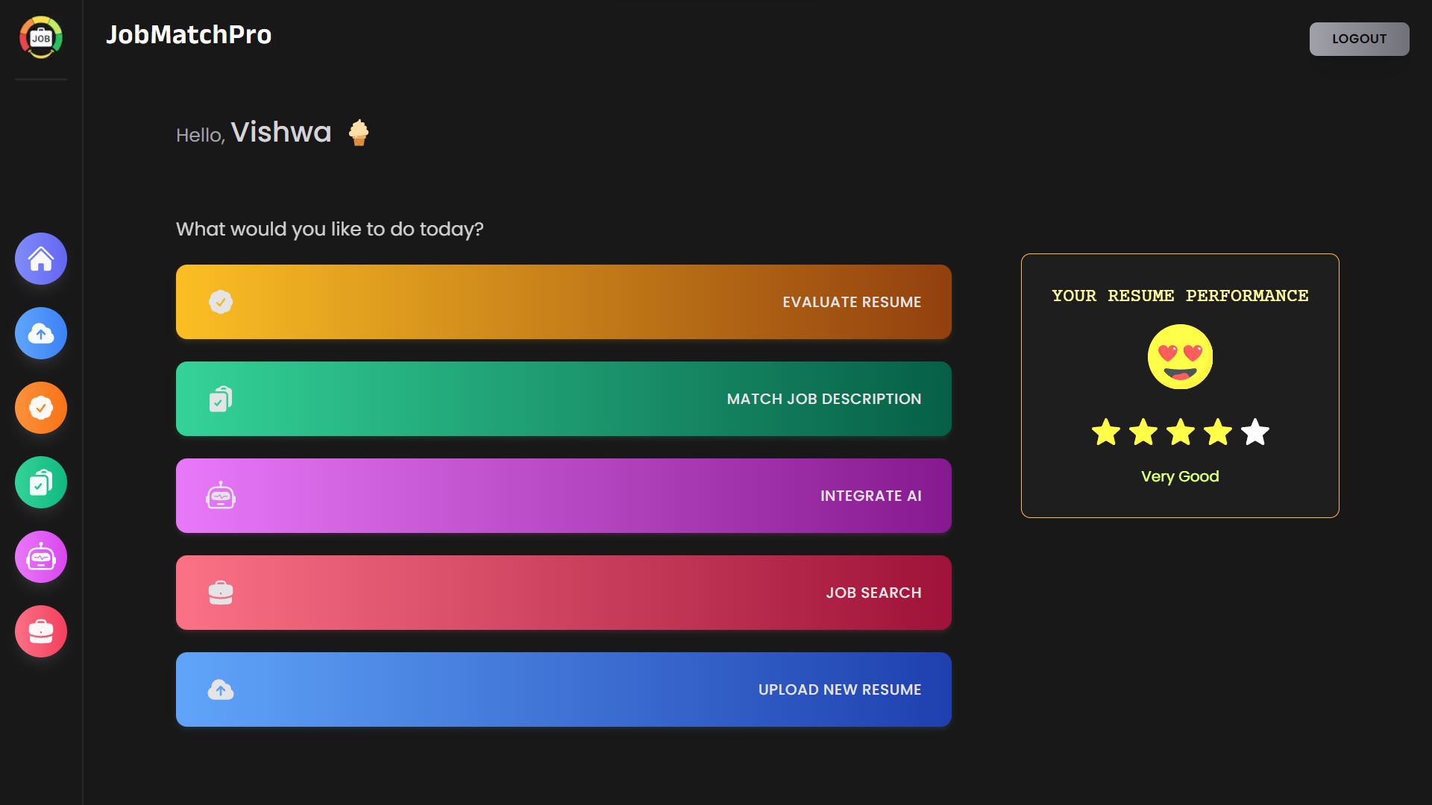This screenshot has width=1432, height=805.
Task: Select the pink AI robot sidebar icon
Action: pyautogui.click(x=41, y=557)
